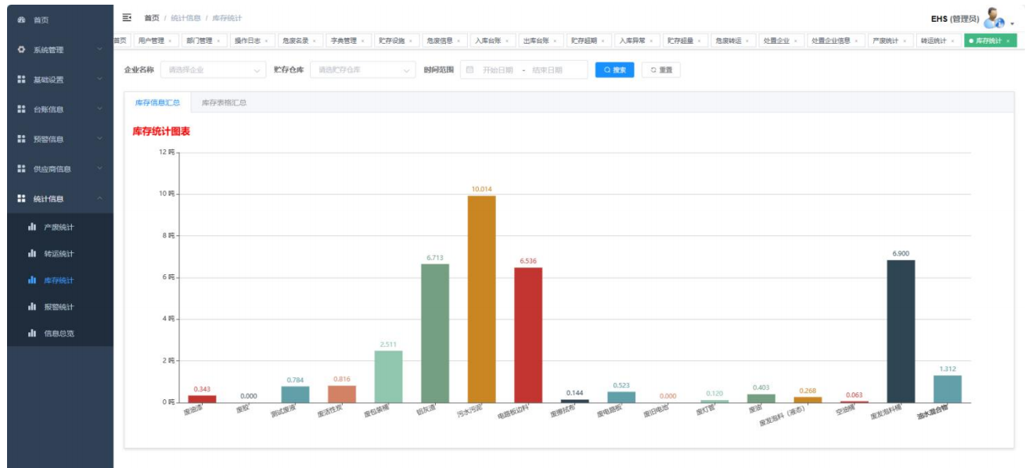Expand the 基础设置 sidebar menu

(x=60, y=80)
